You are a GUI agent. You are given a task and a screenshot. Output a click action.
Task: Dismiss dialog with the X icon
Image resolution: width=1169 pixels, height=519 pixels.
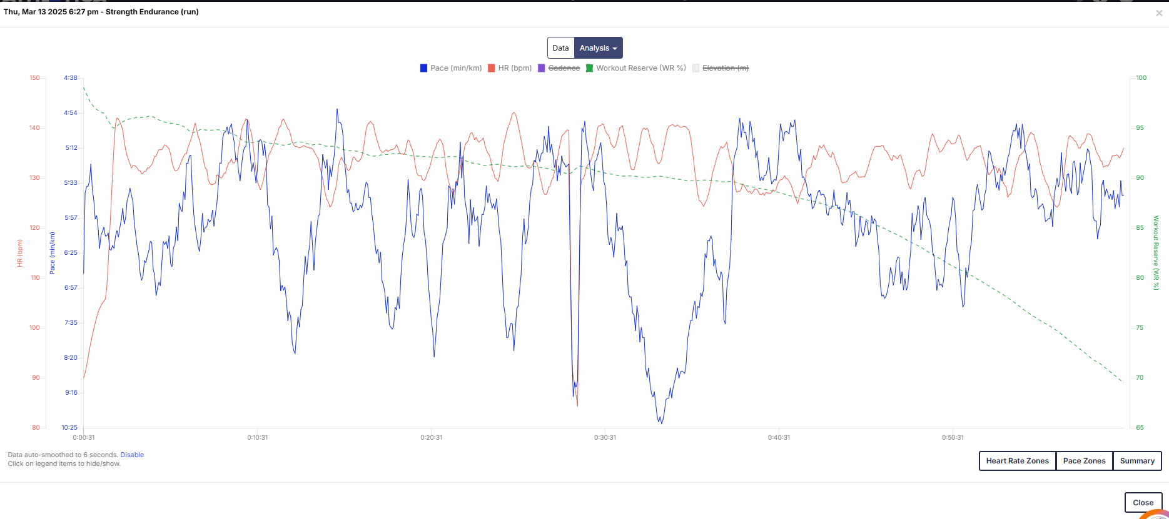click(x=1159, y=13)
